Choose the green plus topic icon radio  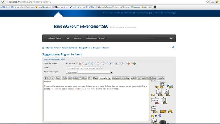click(x=132, y=63)
